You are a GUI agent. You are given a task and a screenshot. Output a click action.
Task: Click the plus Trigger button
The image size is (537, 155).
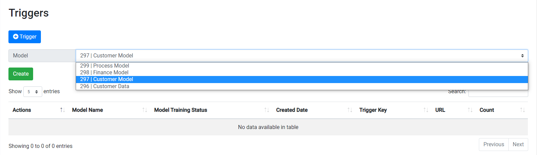[25, 37]
